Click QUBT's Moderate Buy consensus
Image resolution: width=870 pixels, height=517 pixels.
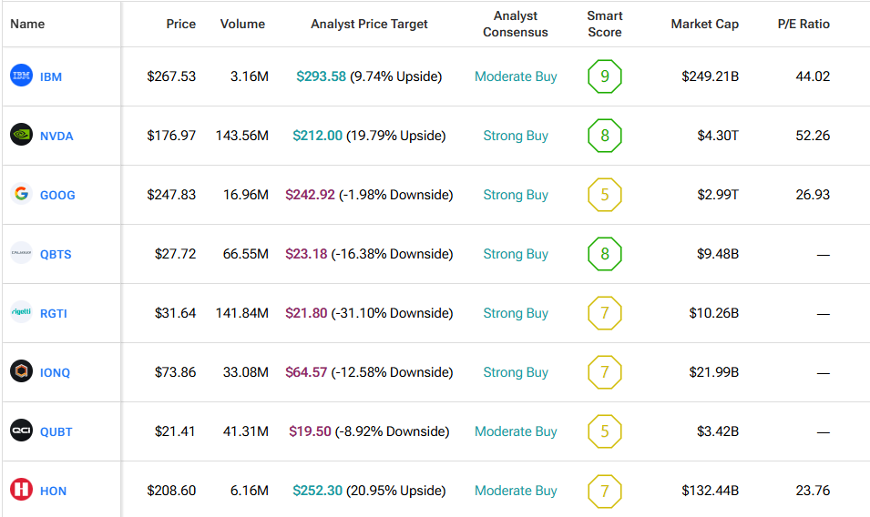(x=516, y=431)
